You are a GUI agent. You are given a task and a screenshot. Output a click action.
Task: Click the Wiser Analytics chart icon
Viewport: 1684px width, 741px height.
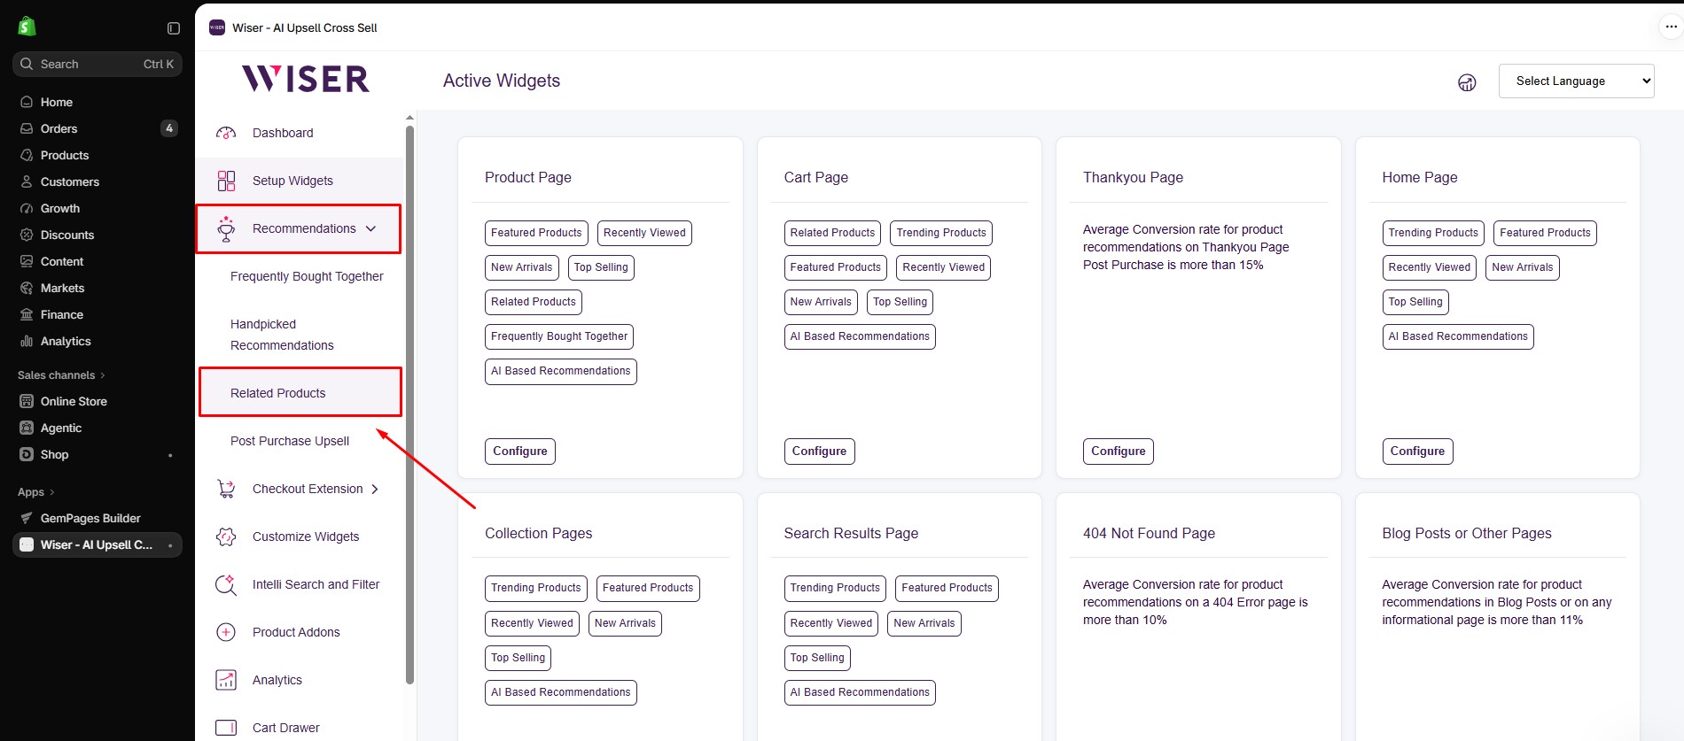226,680
